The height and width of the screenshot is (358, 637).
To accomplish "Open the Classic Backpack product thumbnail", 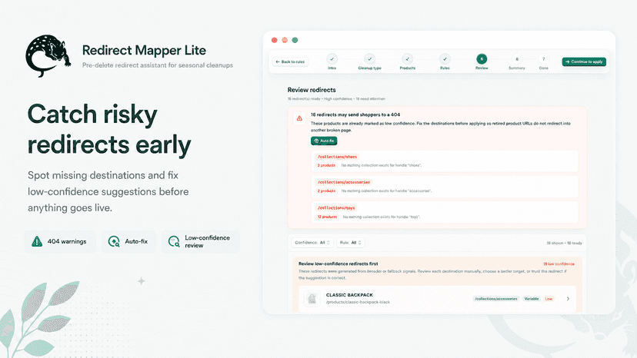I will coord(312,299).
